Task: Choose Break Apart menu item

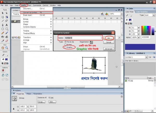Action: 36,15
